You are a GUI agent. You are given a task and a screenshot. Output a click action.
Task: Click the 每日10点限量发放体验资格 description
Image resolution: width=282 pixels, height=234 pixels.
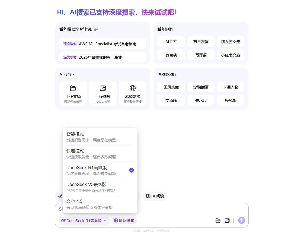click(x=89, y=207)
